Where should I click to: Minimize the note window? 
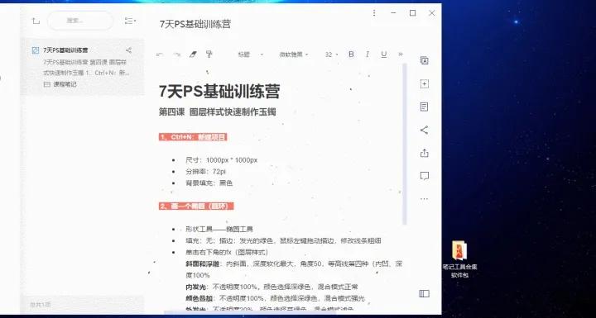point(393,13)
